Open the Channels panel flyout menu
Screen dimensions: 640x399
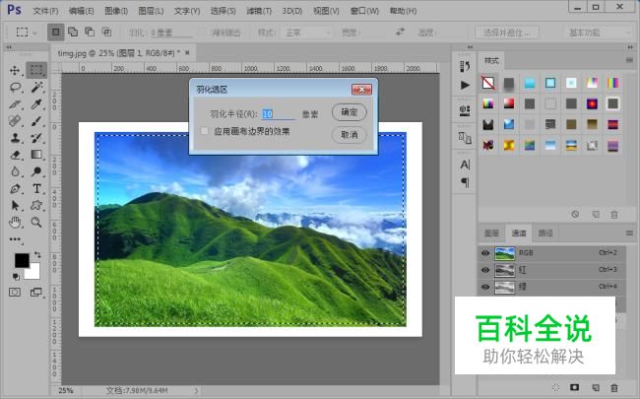(629, 233)
